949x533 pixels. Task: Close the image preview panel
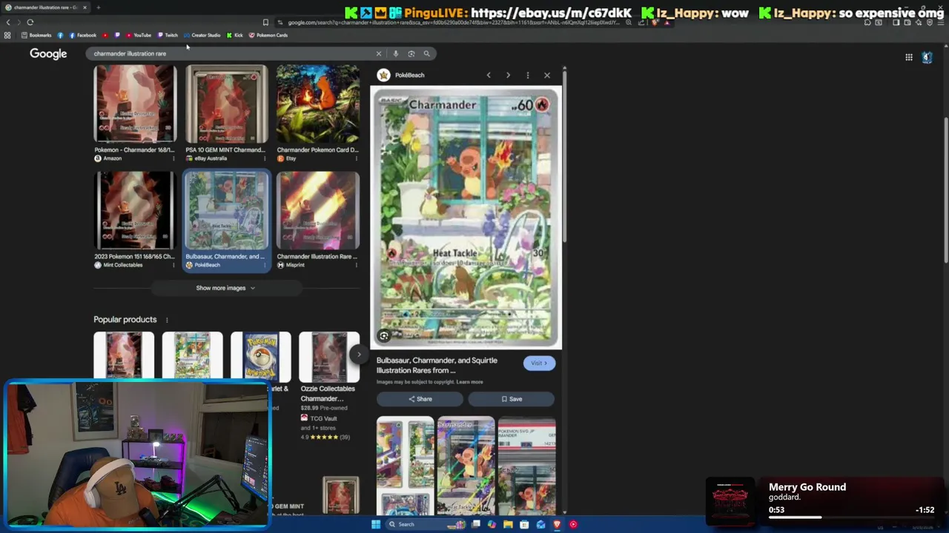click(547, 75)
